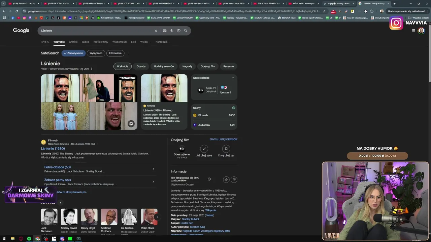Viewport: 431px width, 242px height.
Task: Select the Nagrody chip
Action: click(187, 66)
